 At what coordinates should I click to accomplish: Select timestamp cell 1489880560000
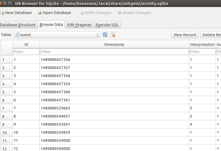(x=114, y=148)
